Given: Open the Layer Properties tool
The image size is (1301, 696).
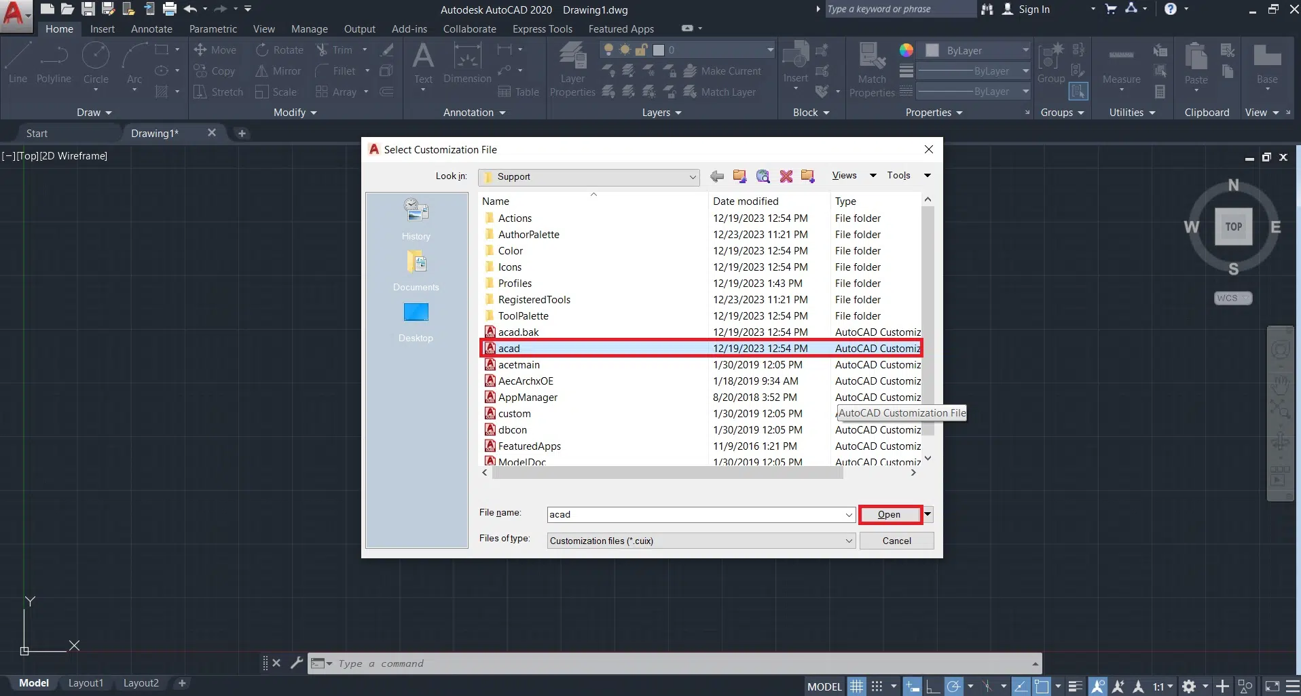Looking at the screenshot, I should [x=572, y=69].
